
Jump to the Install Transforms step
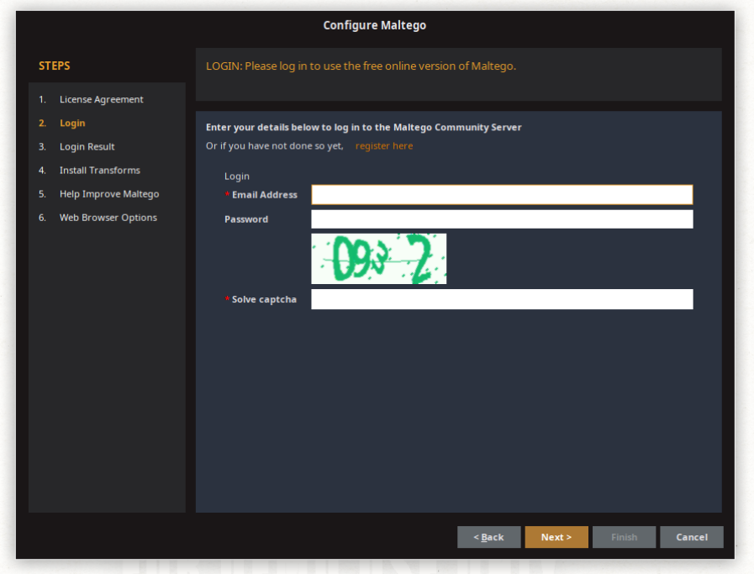coord(99,170)
